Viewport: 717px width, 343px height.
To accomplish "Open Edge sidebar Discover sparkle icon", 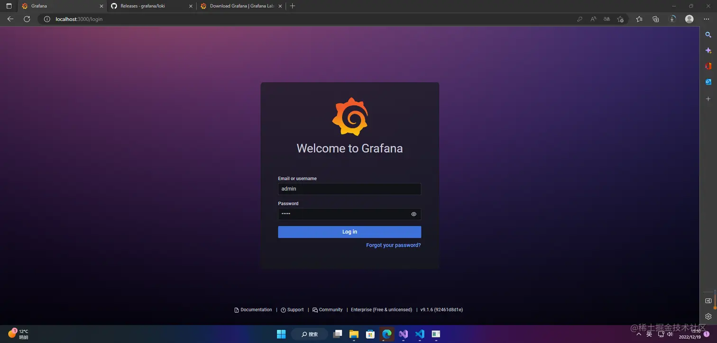I will pyautogui.click(x=708, y=51).
